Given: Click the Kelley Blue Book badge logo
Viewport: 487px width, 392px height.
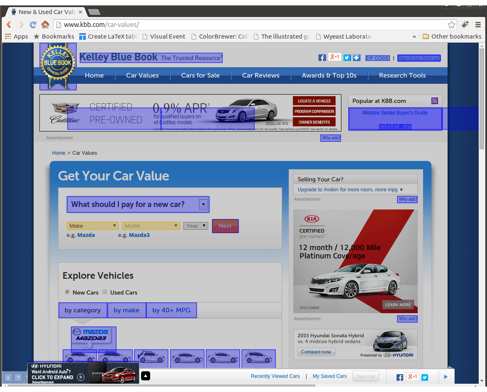Looking at the screenshot, I should coord(58,66).
